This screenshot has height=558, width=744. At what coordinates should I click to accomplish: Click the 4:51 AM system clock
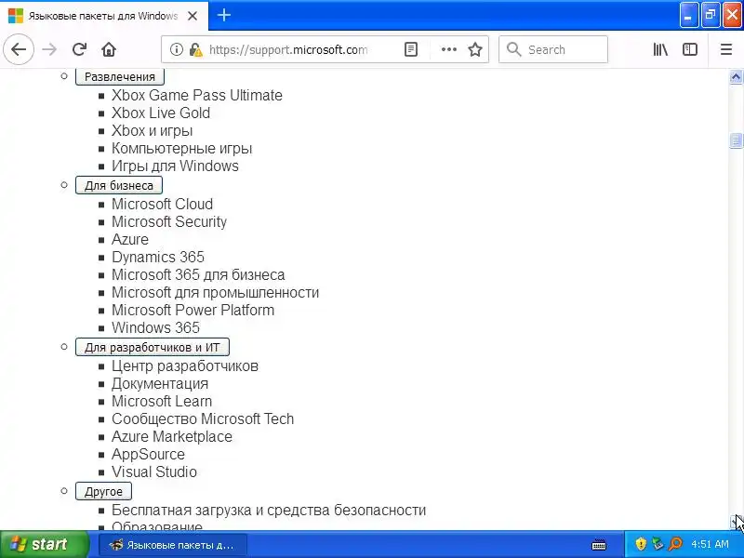[x=710, y=544]
